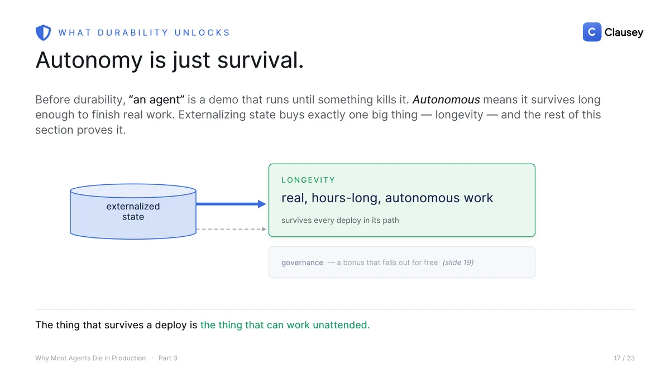Image resolution: width=670 pixels, height=377 pixels.
Task: Click the blue shield icon
Action: [x=43, y=33]
